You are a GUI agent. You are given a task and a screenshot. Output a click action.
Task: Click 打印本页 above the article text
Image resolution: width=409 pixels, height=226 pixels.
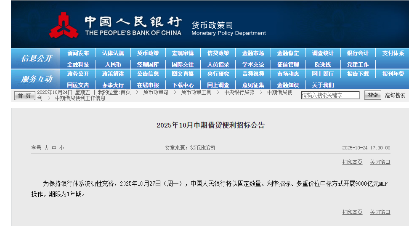pos(352,162)
